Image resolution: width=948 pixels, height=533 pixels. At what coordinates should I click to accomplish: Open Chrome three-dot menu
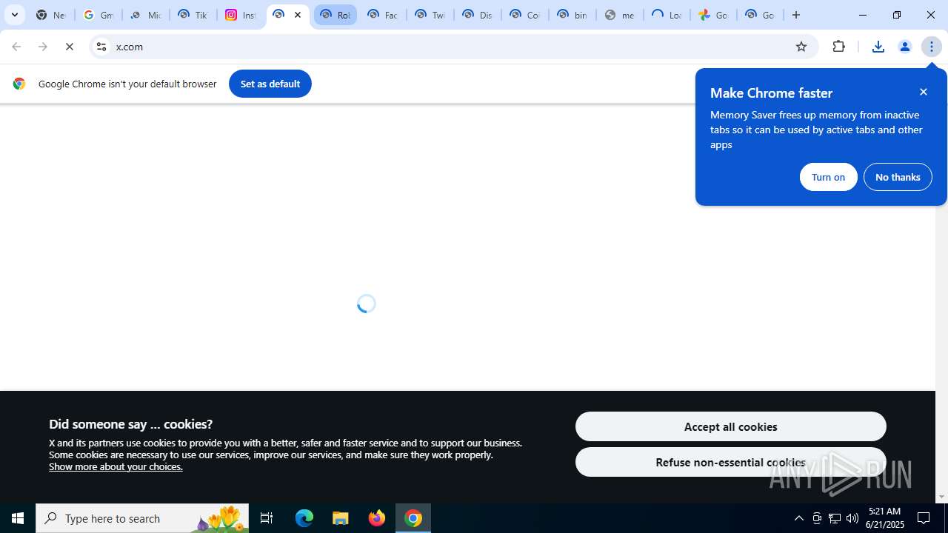932,47
